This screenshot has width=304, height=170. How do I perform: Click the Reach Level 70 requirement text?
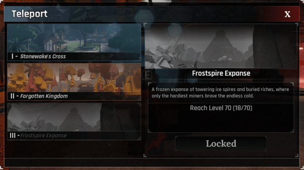tap(221, 108)
